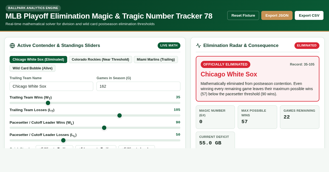
Task: Click the activity pulse icon beside Elimination Radar
Action: [x=198, y=46]
